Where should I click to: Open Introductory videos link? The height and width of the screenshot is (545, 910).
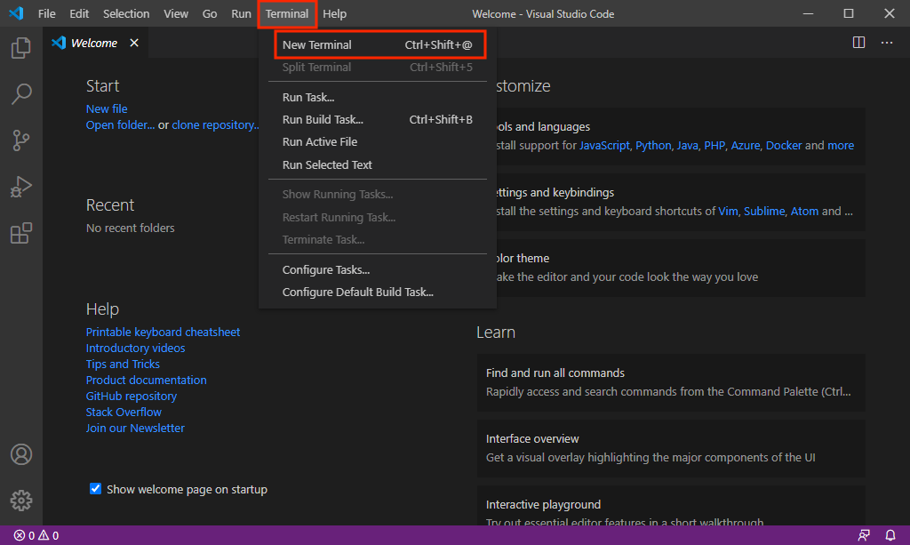(x=135, y=349)
